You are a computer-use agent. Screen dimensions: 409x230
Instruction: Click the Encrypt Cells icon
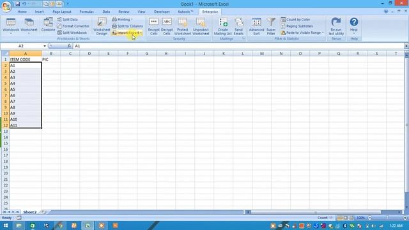[153, 26]
